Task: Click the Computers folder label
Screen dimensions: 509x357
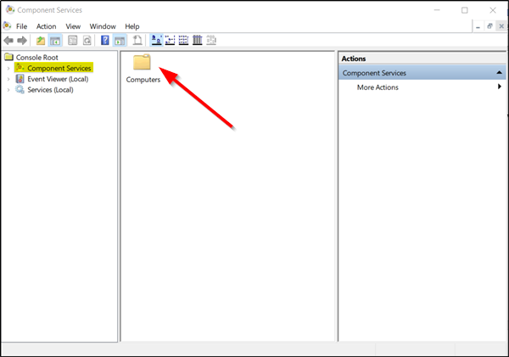Action: tap(143, 80)
